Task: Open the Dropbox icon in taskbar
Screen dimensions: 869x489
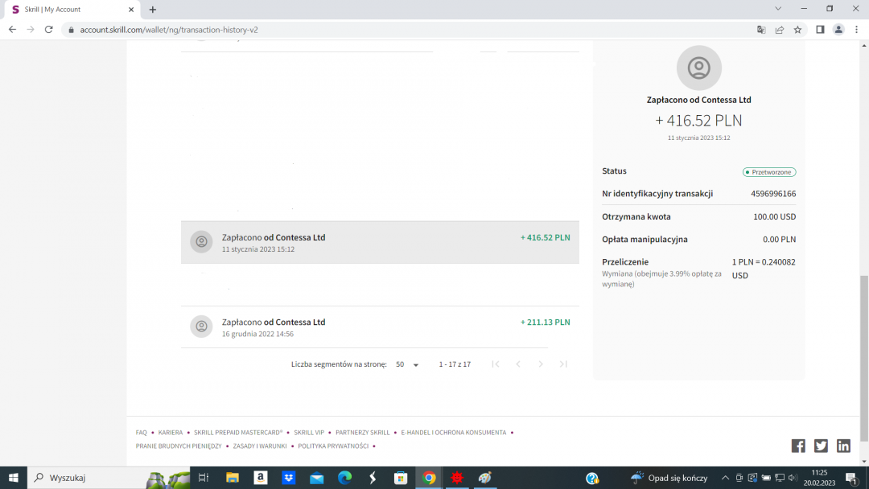Action: [x=288, y=478]
